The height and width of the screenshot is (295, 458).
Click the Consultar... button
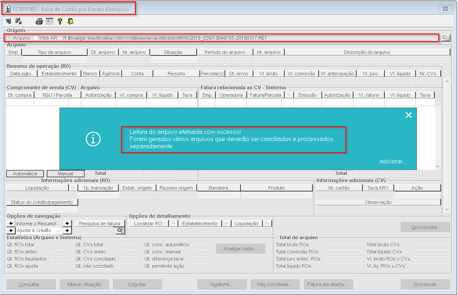(31, 284)
